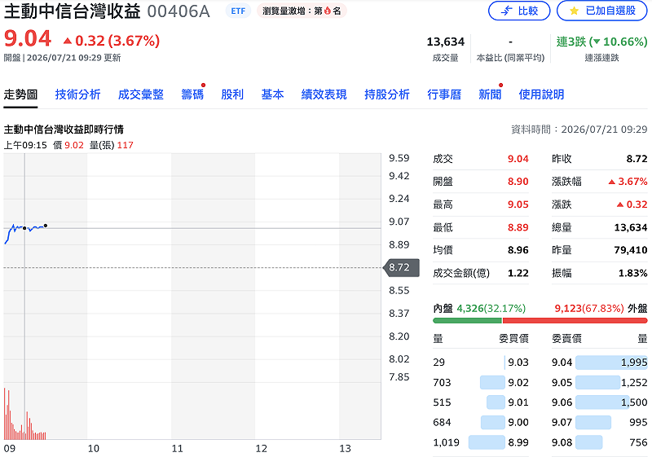Click the 資料時間 timestamp text
The image size is (652, 457).
579,130
